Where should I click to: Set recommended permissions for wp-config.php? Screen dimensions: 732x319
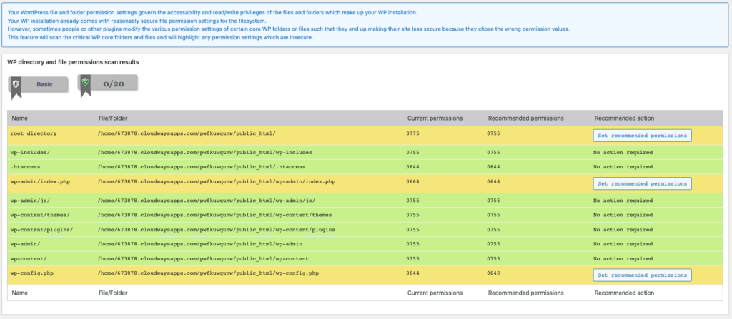pos(642,275)
